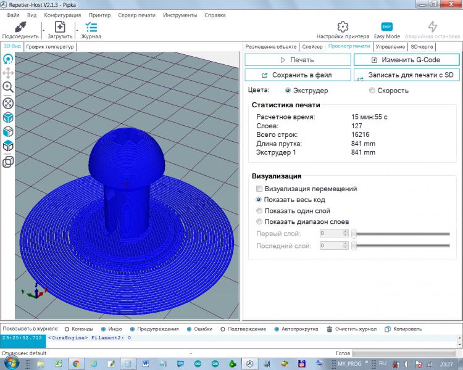Viewport: 463px width, 370px height.
Task: Toggle the Журнал log icon
Action: (91, 27)
